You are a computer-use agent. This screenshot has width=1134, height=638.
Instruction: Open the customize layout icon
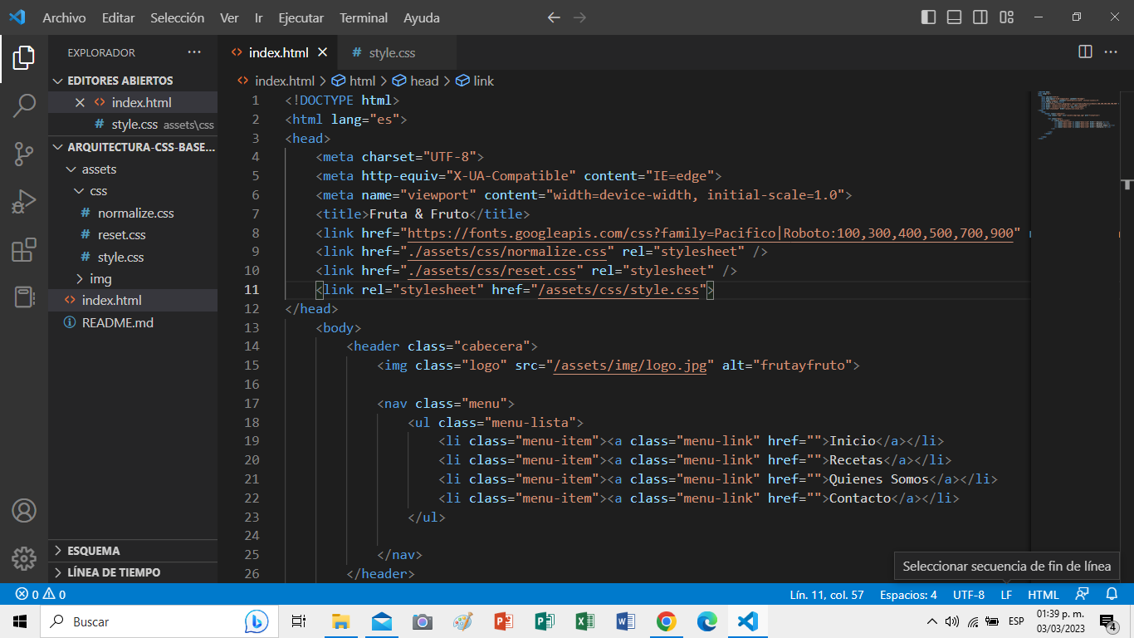[1006, 17]
